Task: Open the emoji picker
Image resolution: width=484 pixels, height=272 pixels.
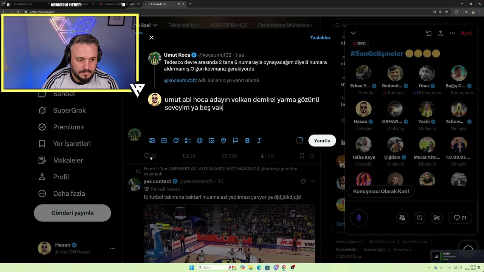Action: click(200, 141)
